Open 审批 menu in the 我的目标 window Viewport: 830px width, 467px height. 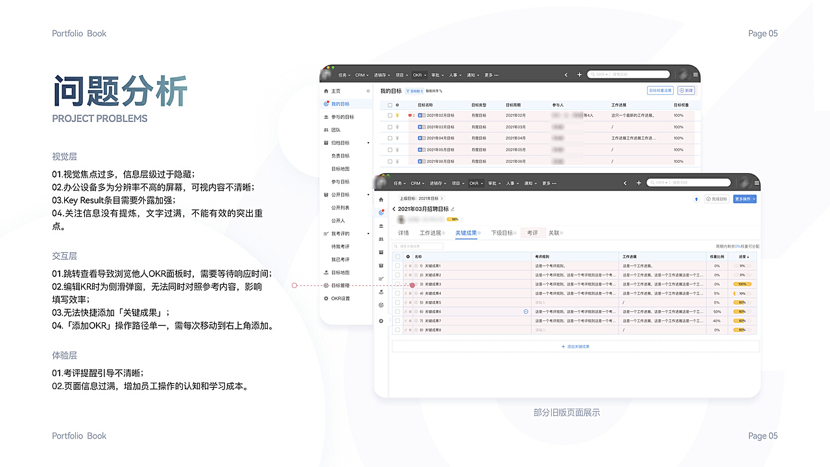(437, 75)
